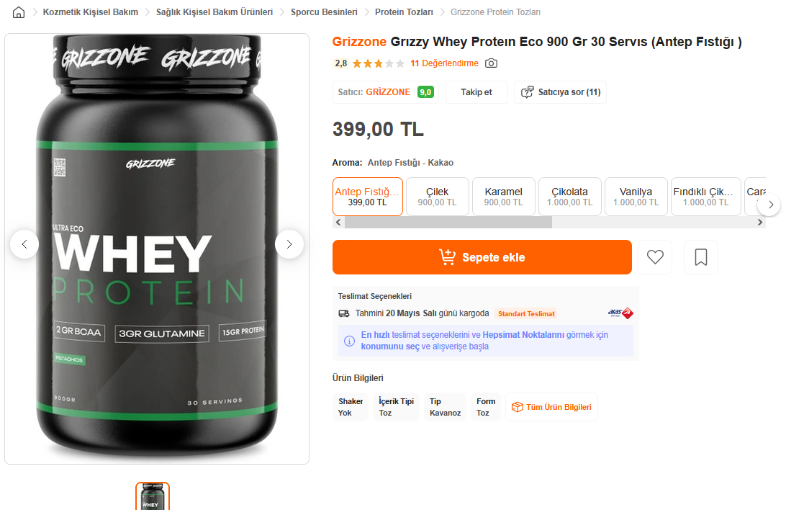Show previous product image arrow
This screenshot has width=786, height=510.
coord(24,244)
